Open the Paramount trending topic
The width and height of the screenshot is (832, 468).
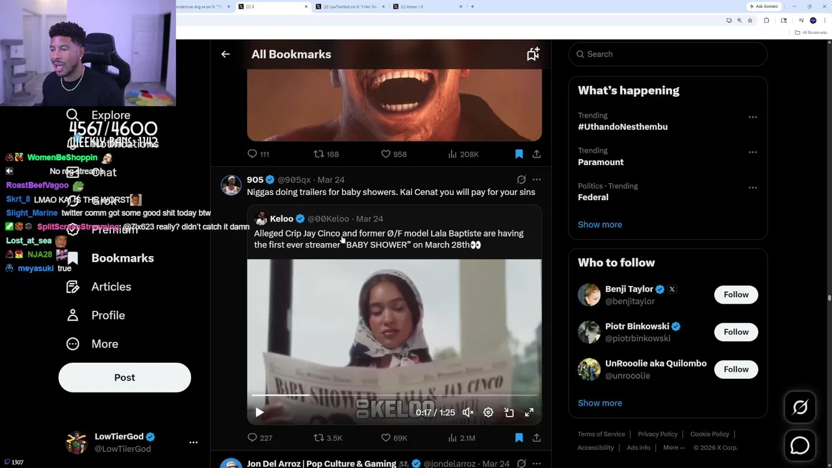point(601,162)
